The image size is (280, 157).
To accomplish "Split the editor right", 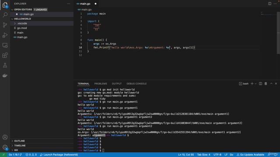I will pos(269,3).
